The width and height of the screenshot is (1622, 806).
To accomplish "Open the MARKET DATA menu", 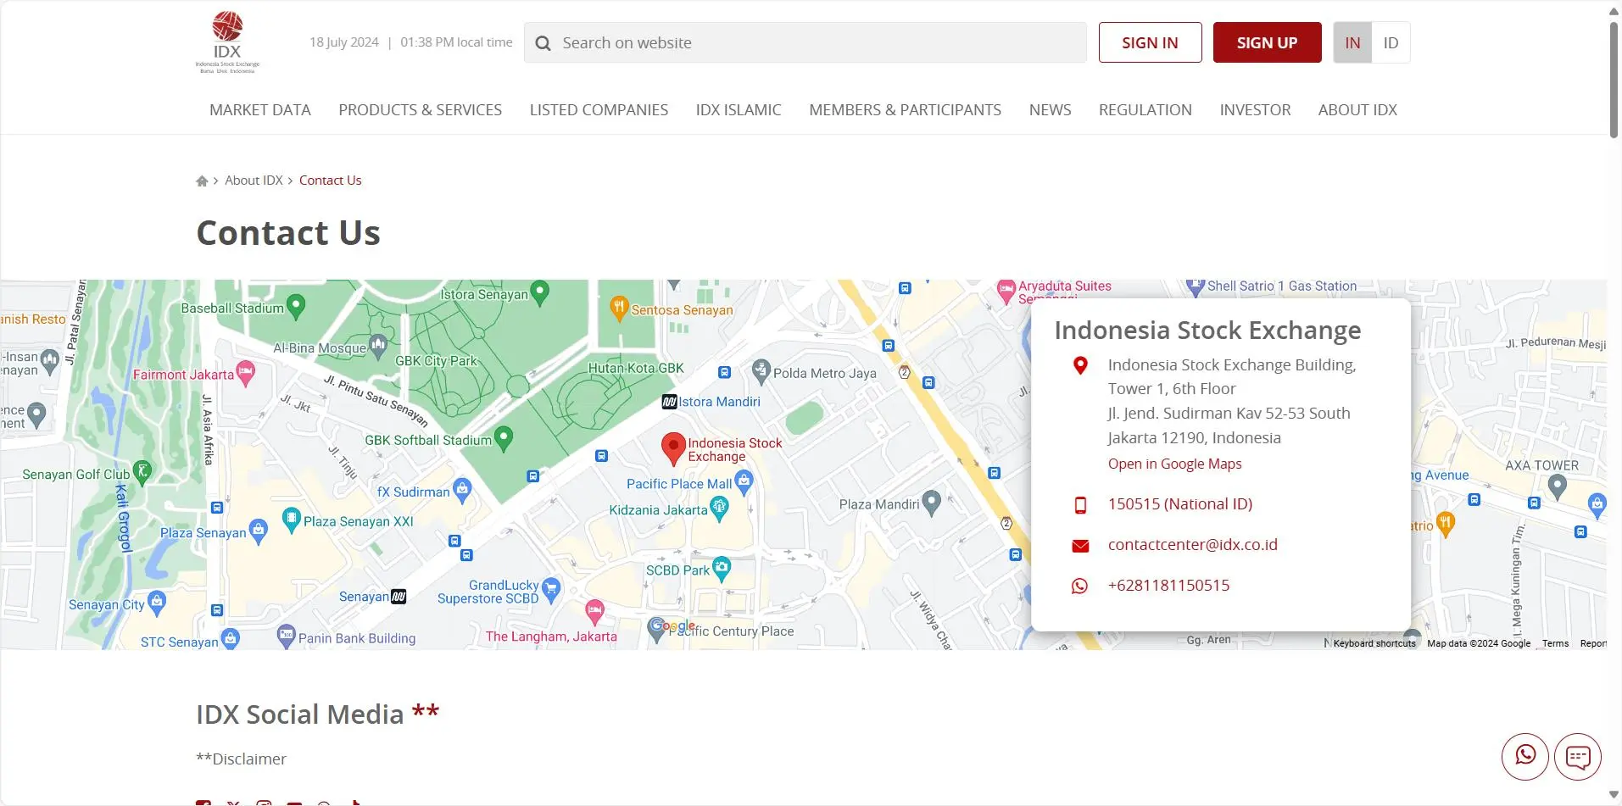I will (260, 109).
